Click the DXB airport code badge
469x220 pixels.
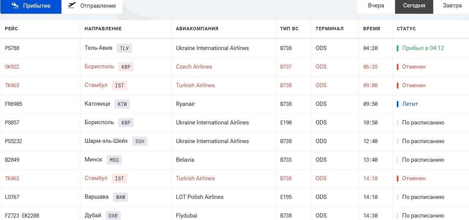pos(113,216)
